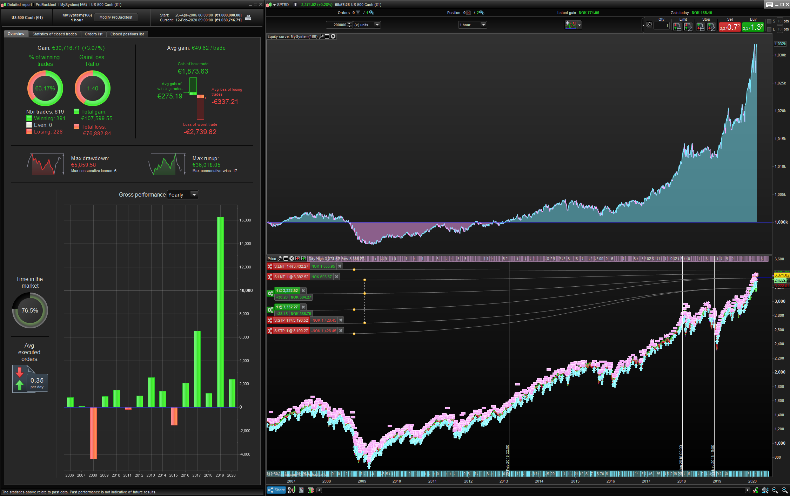Open the Orders list tab

[x=93, y=34]
